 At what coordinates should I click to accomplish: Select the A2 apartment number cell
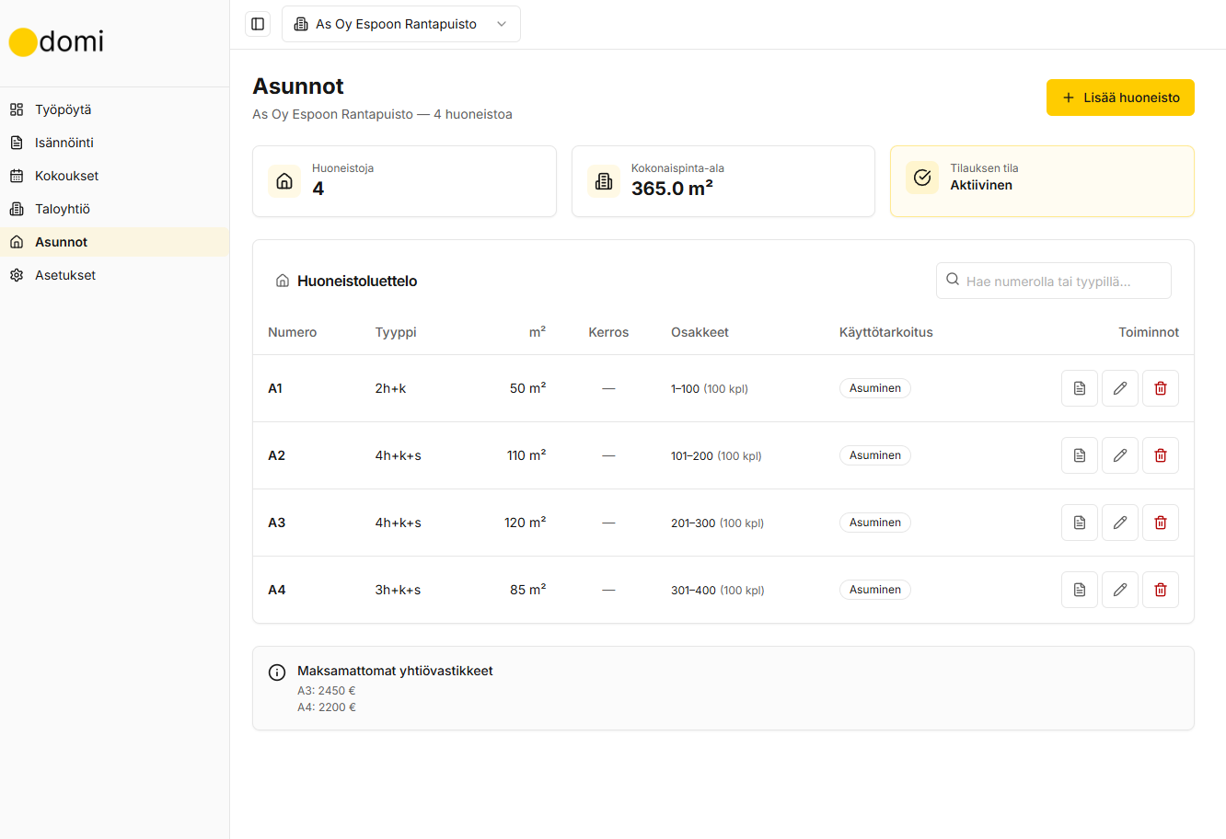pos(276,455)
